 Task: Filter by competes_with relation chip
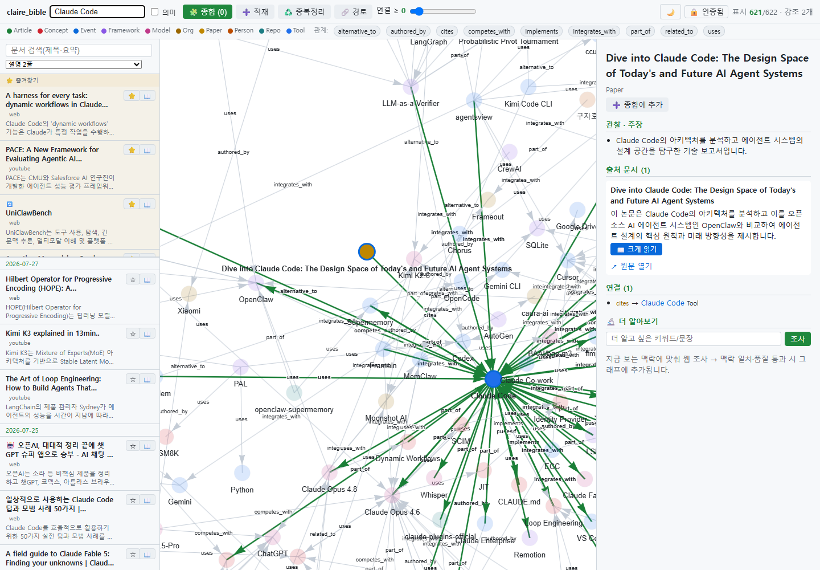(489, 31)
